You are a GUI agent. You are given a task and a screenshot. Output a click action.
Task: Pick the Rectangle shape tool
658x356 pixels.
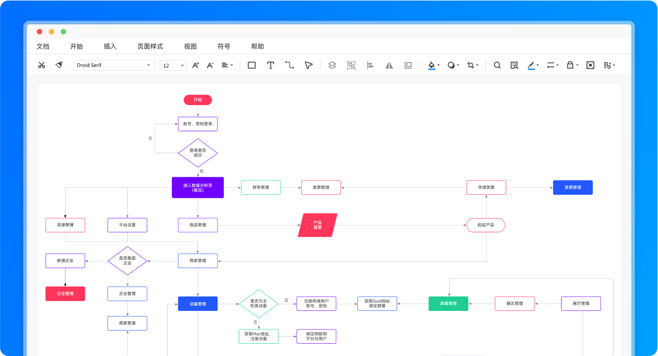(251, 65)
